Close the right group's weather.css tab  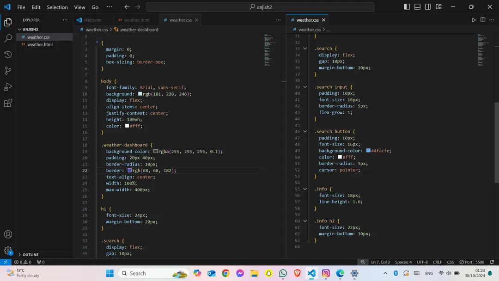[x=323, y=20]
